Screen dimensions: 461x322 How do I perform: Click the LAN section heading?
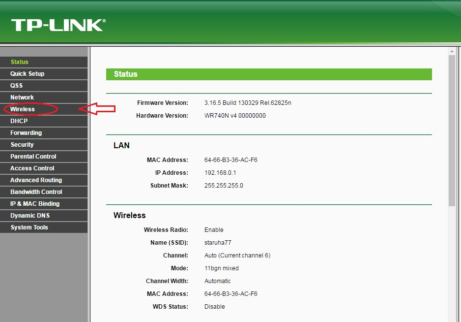point(121,146)
